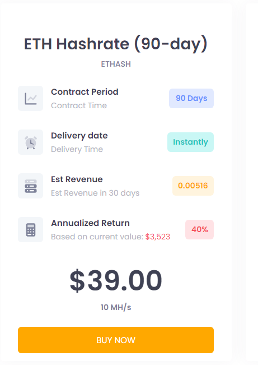The width and height of the screenshot is (258, 365).
Task: Click the 90 Days badge
Action: [x=191, y=98]
